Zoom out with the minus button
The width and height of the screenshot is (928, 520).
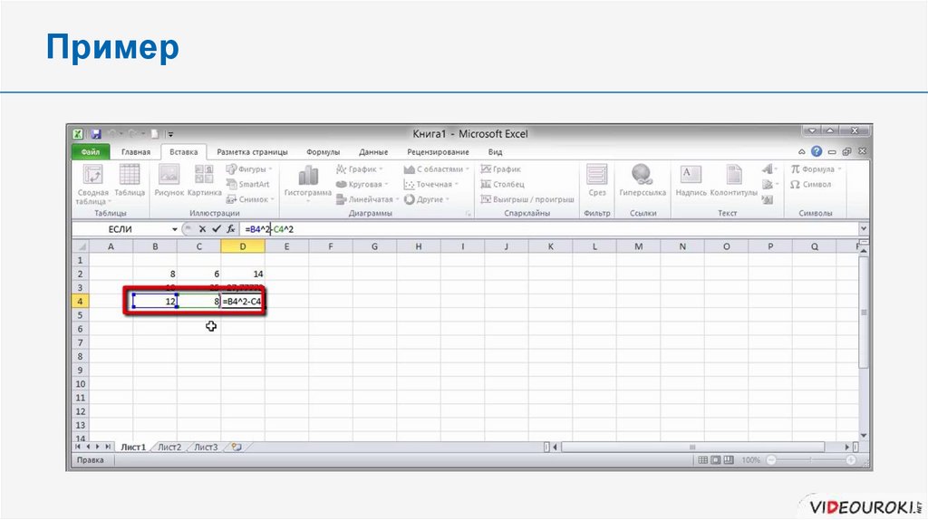pos(770,459)
